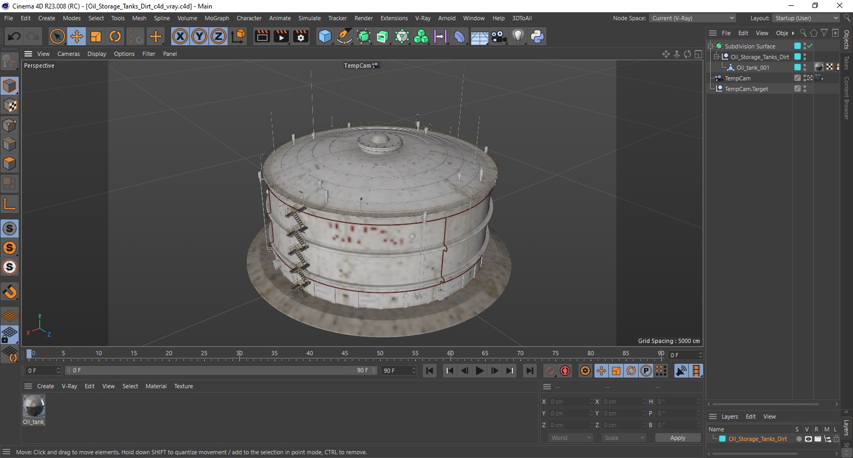This screenshot has width=853, height=458.
Task: Click the Python script icon
Action: coord(537,36)
